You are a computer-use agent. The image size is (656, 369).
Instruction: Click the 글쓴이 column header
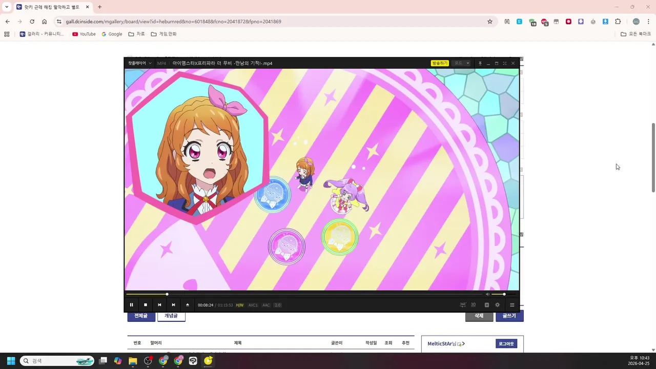[337, 343]
